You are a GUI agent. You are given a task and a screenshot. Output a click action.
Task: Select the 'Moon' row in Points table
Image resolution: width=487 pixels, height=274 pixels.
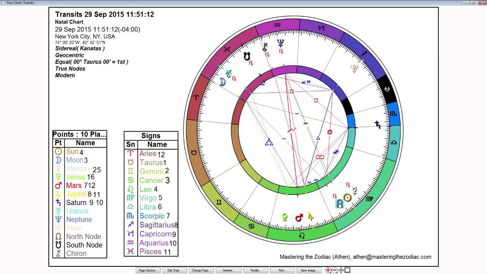(80, 160)
